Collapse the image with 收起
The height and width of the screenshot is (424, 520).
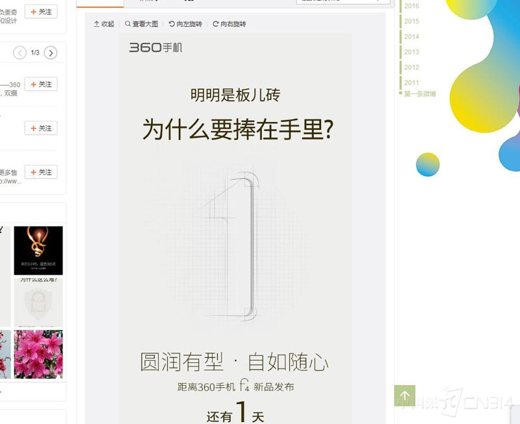pyautogui.click(x=104, y=24)
